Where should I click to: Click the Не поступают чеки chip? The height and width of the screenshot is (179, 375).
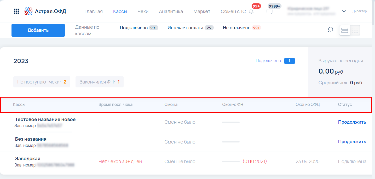42,82
